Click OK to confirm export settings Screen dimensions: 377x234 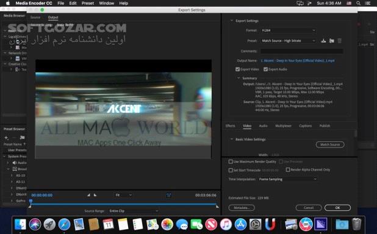(x=337, y=208)
